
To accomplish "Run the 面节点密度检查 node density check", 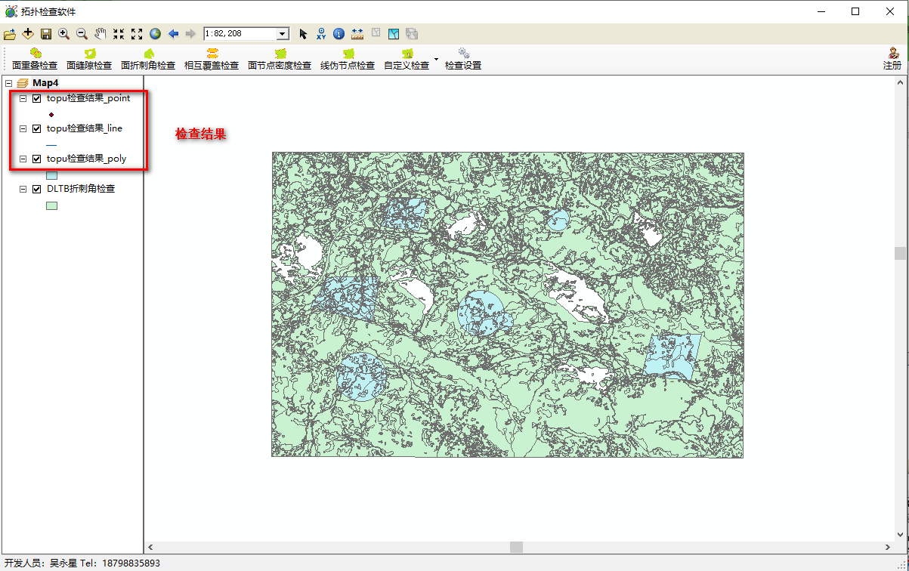I will (x=279, y=57).
